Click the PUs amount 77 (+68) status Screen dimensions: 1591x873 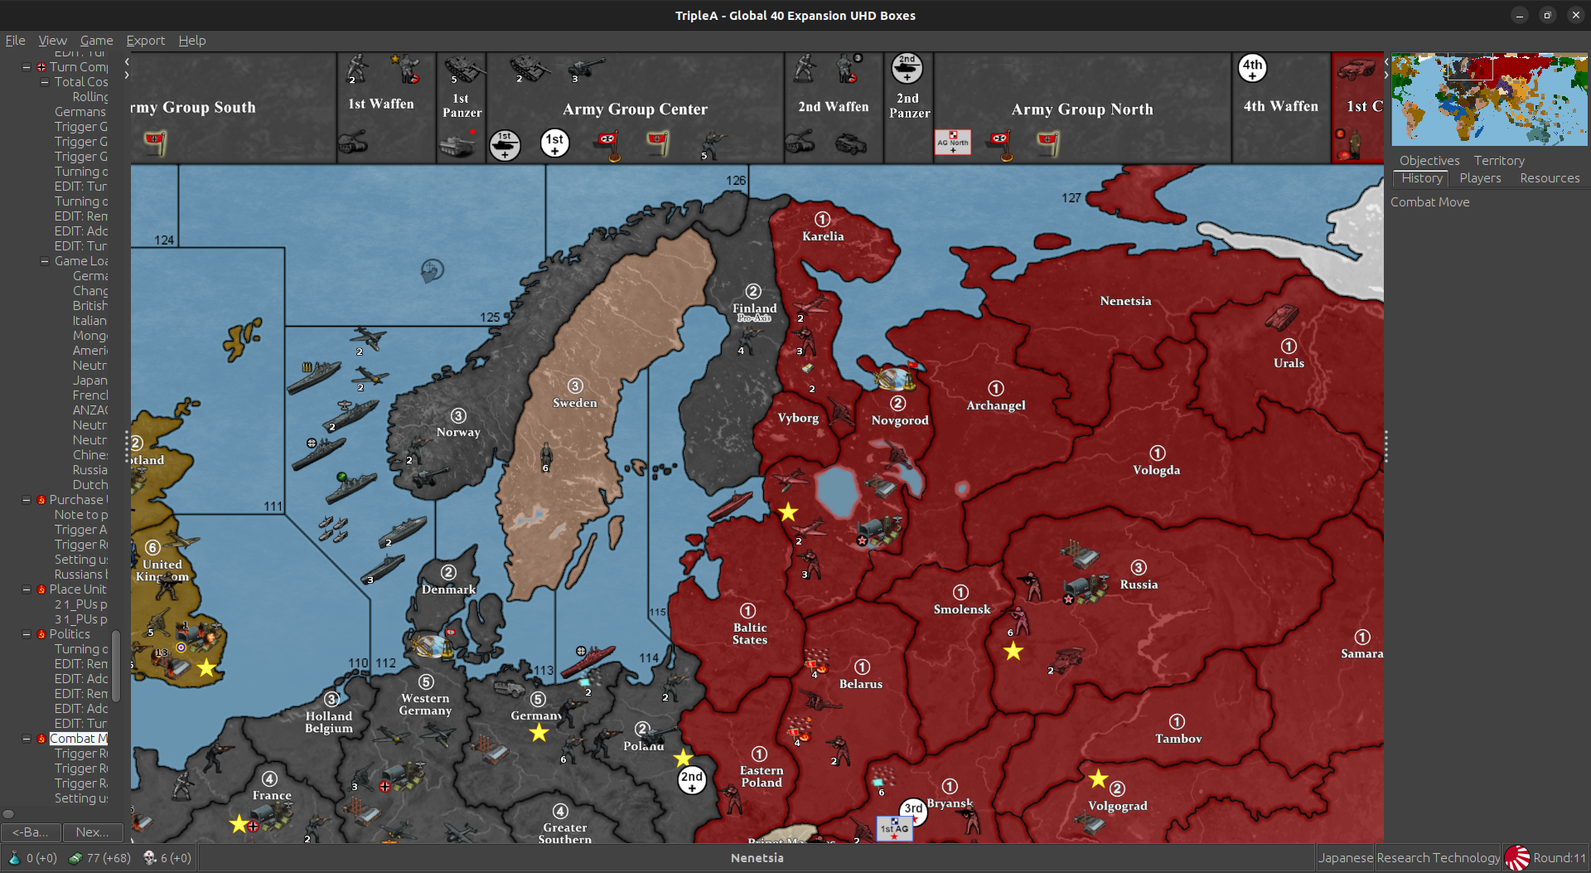(x=100, y=858)
